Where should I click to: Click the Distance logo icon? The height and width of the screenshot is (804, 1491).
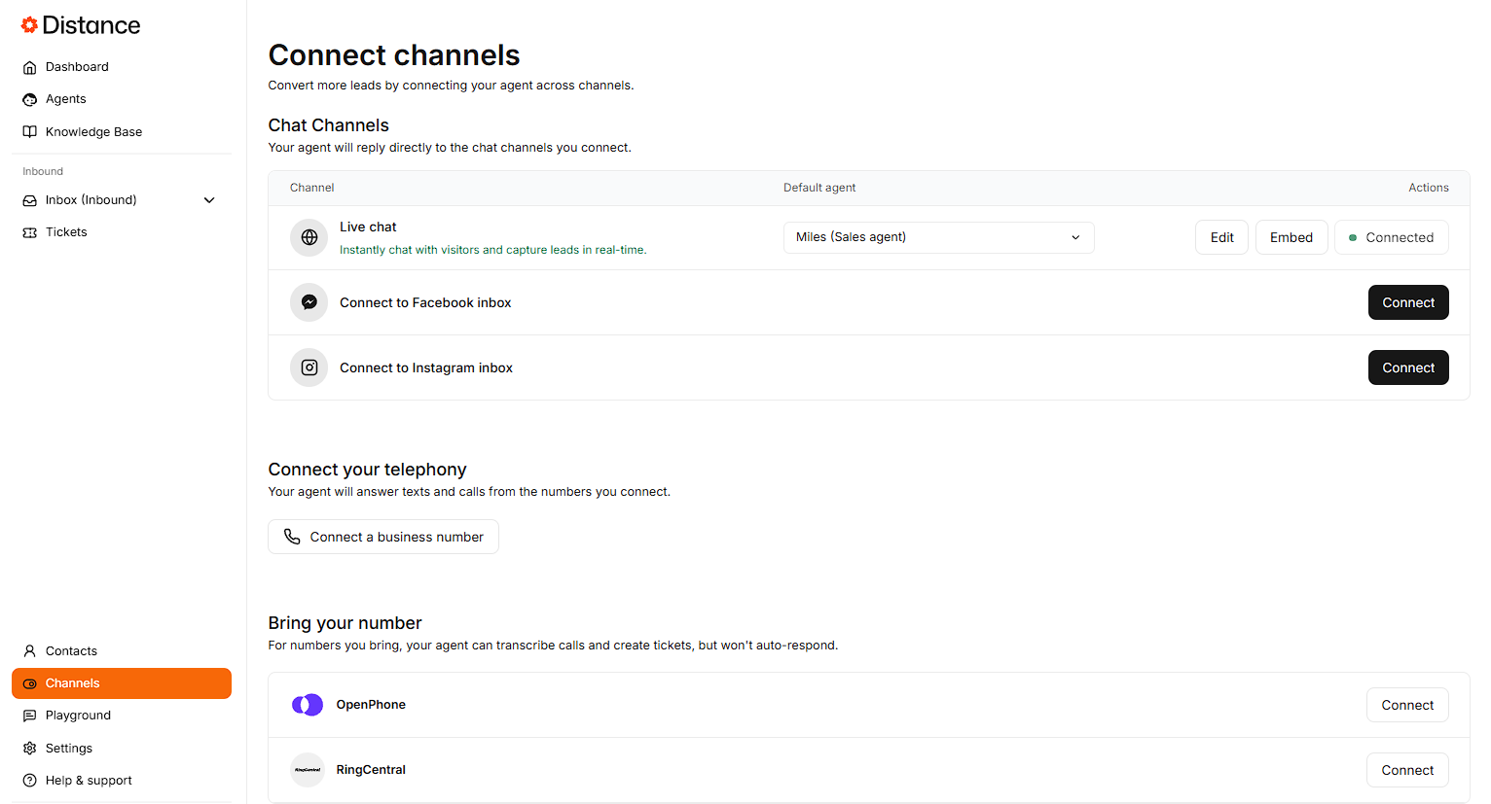29,25
